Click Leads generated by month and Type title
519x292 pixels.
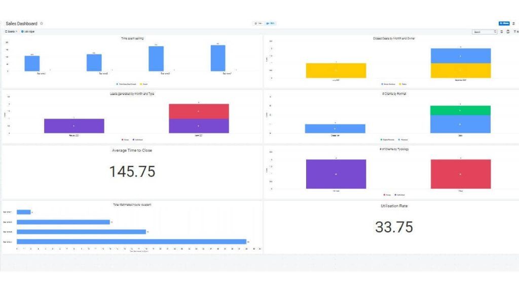coord(132,94)
